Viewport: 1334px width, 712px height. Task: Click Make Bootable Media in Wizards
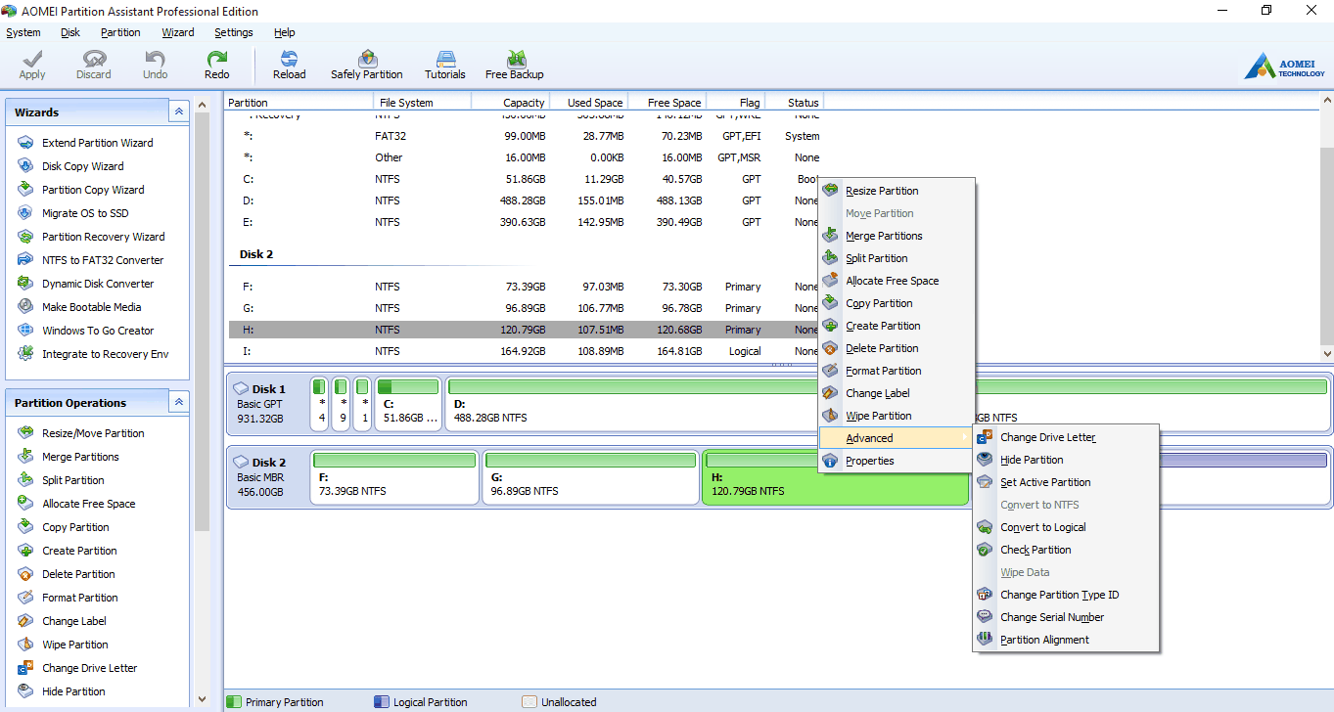click(x=91, y=307)
